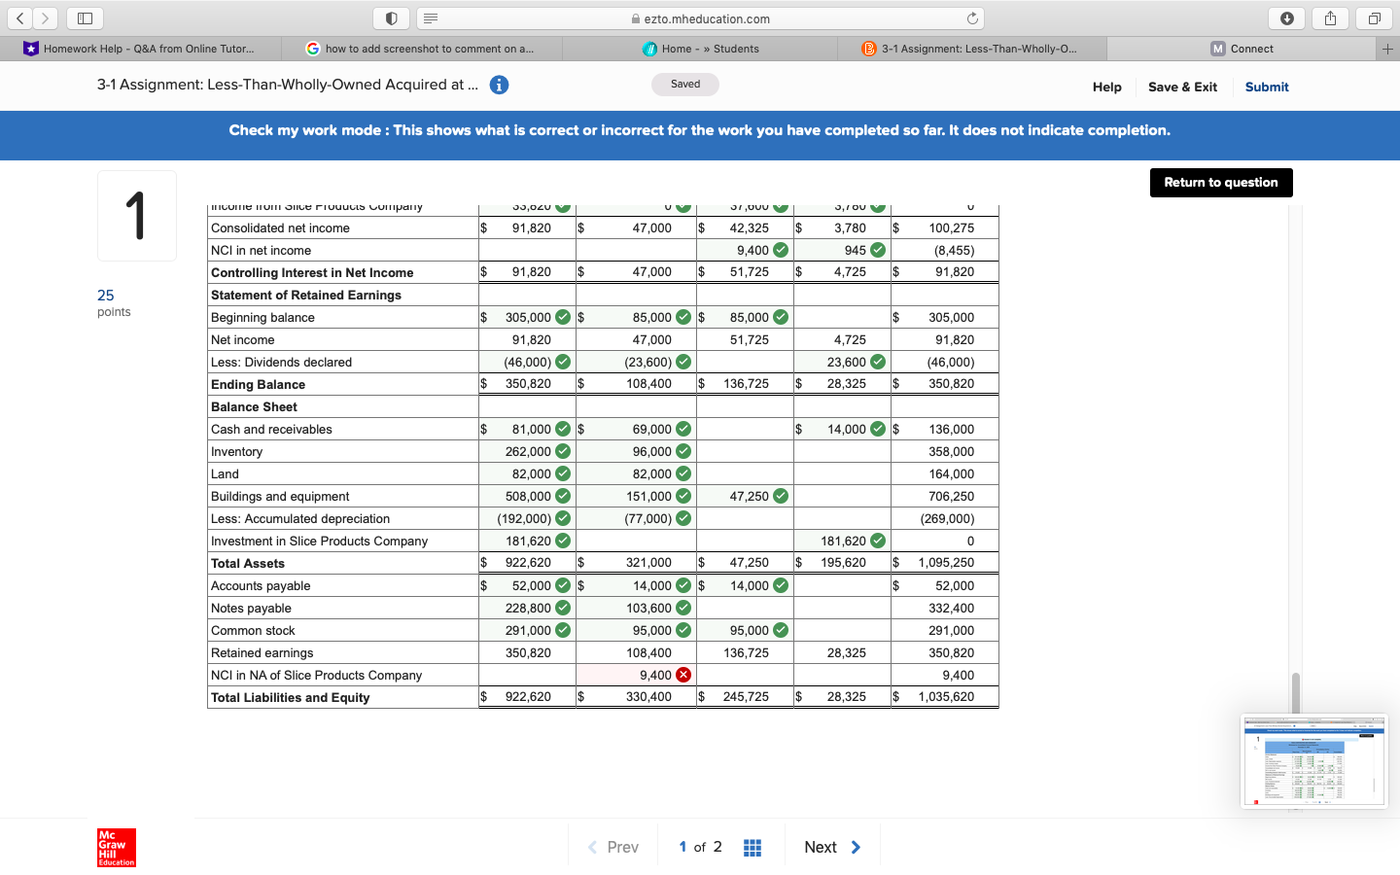
Task: Click the Share icon in Safari toolbar
Action: [x=1329, y=17]
